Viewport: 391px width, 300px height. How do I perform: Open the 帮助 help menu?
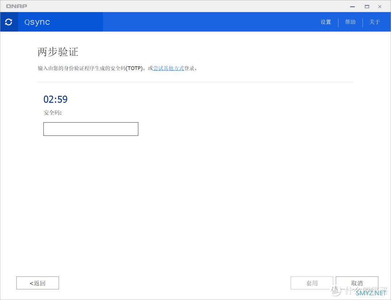(x=350, y=22)
